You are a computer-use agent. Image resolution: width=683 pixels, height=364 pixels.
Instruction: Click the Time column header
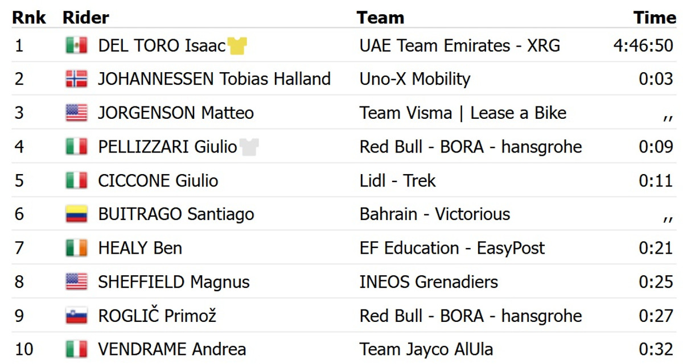(655, 18)
